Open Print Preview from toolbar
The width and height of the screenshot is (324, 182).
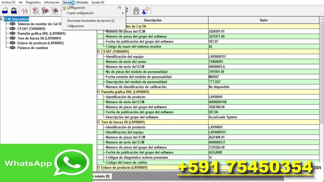coord(14,11)
